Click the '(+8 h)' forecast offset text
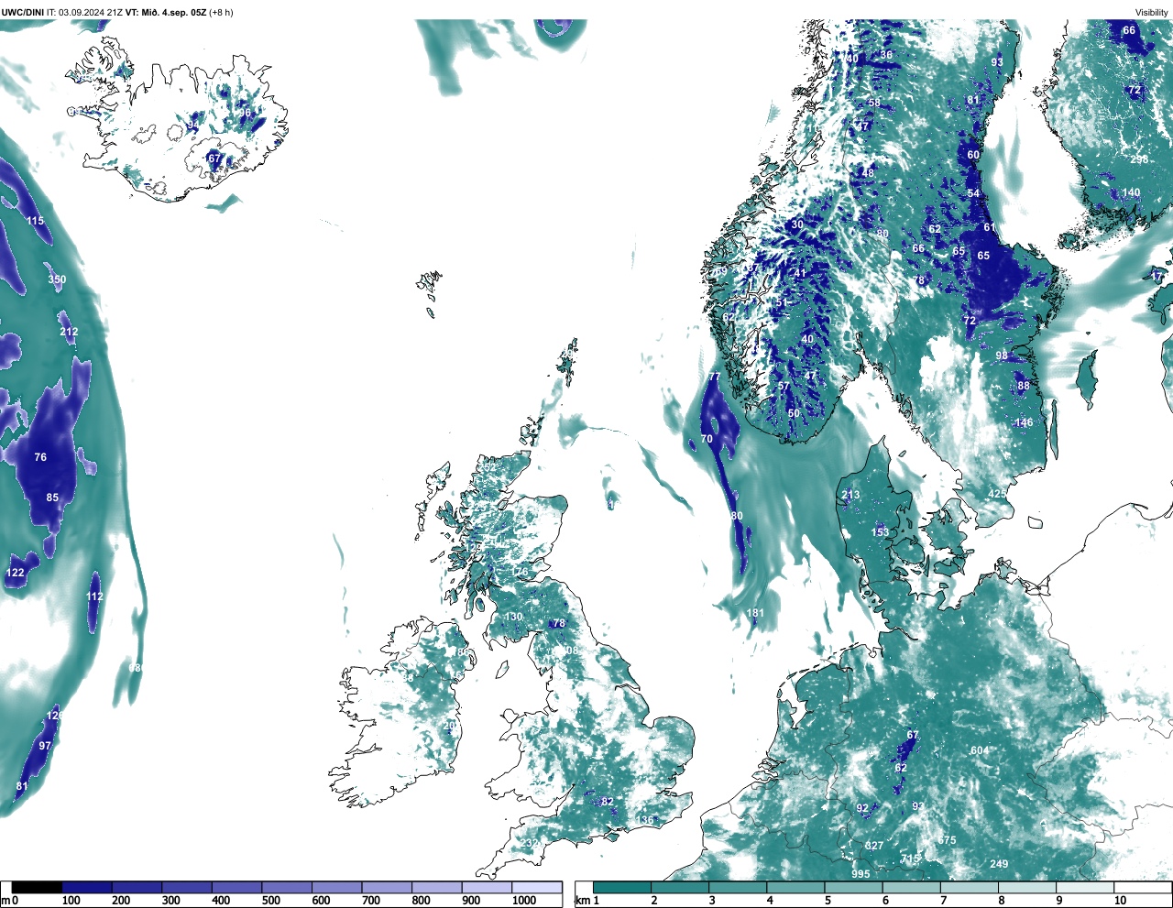 [221, 13]
